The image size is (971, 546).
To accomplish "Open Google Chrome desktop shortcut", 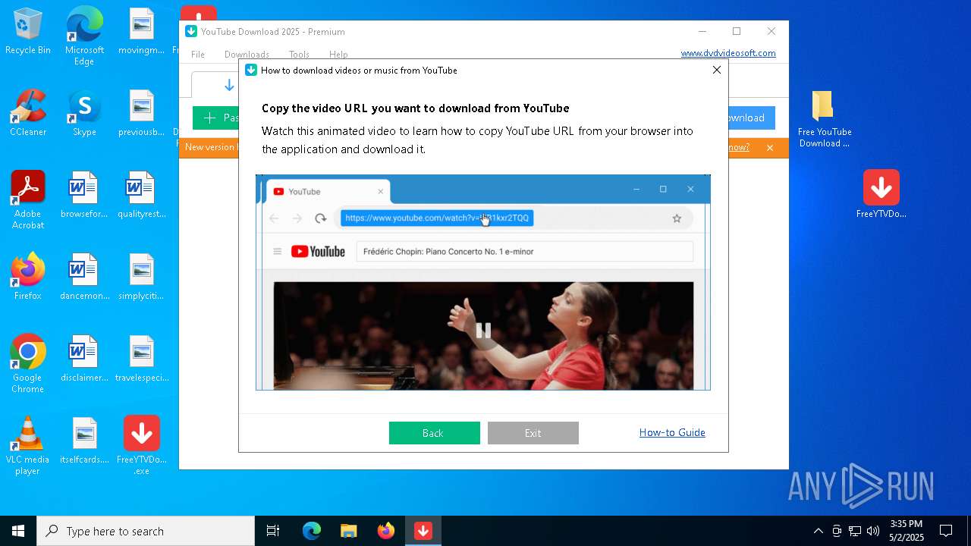I will (28, 364).
